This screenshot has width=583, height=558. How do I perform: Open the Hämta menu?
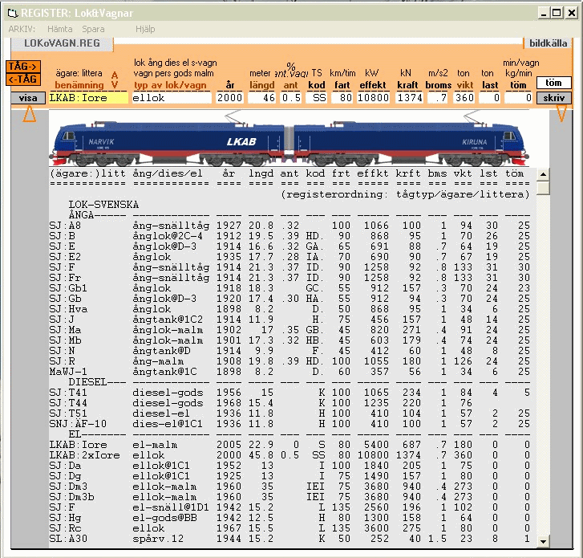point(59,29)
